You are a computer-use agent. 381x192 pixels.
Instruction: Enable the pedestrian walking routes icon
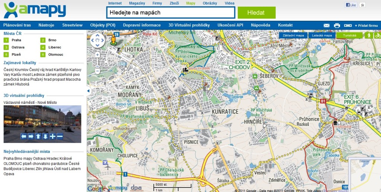369,35
